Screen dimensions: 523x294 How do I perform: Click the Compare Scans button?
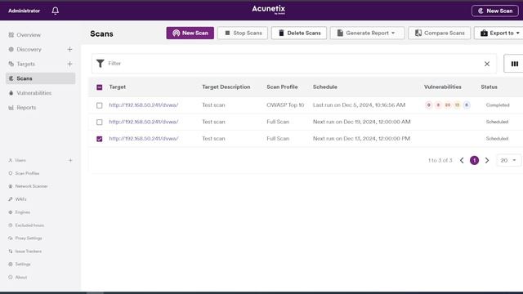click(x=440, y=33)
